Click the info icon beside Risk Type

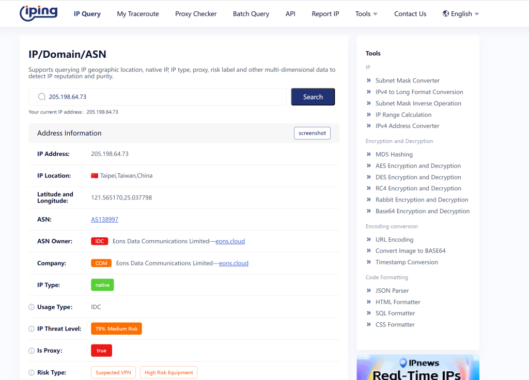[31, 372]
